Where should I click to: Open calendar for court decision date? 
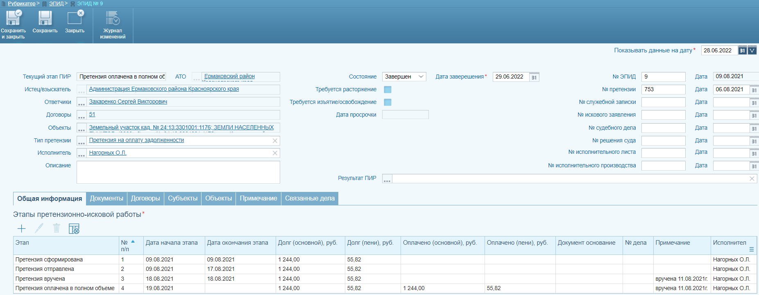pyautogui.click(x=754, y=141)
